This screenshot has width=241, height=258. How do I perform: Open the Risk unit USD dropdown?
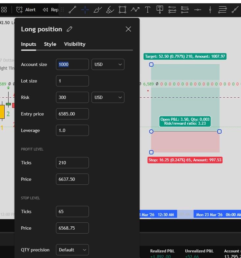(x=108, y=97)
